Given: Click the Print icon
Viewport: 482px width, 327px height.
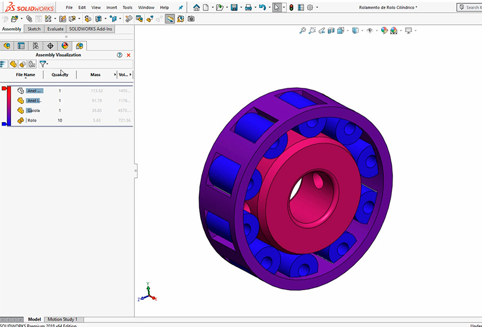Looking at the screenshot, I should pyautogui.click(x=248, y=7).
